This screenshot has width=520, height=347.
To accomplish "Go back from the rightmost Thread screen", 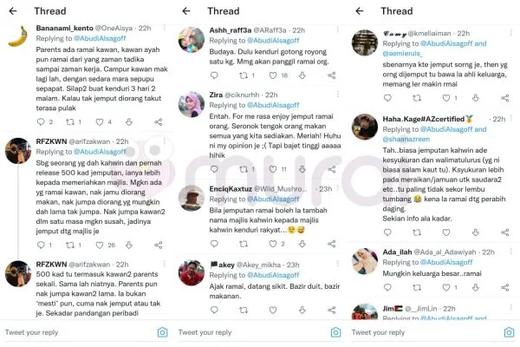I will 360,11.
